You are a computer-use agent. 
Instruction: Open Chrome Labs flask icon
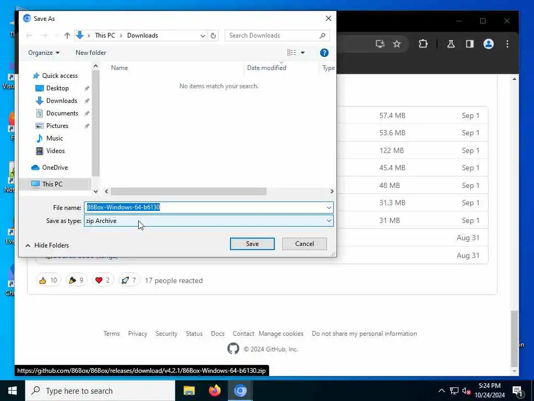click(x=451, y=44)
